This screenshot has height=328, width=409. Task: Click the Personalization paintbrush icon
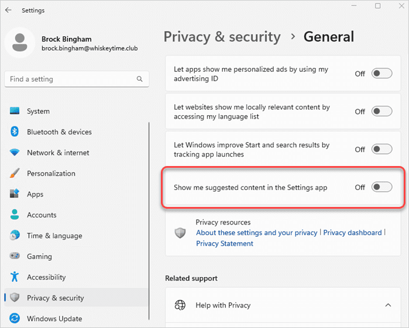click(15, 174)
